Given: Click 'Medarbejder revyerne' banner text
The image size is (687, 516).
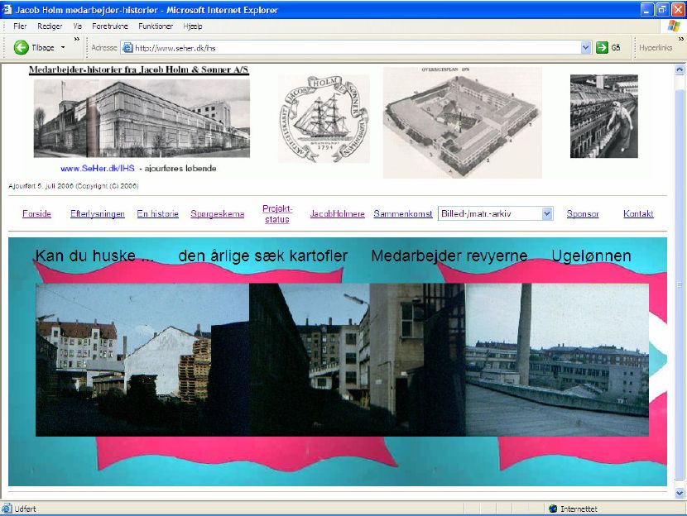Looking at the screenshot, I should tap(449, 256).
